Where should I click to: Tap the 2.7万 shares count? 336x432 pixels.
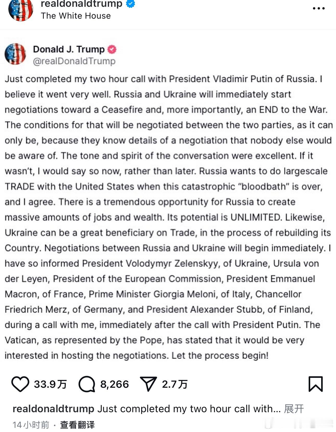click(x=175, y=384)
